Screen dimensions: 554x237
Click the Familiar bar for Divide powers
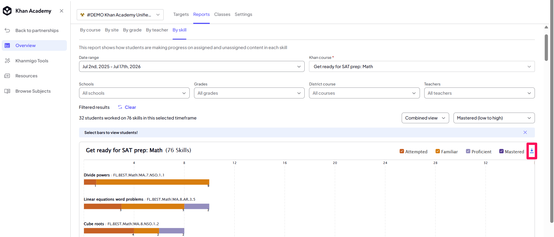pyautogui.click(x=153, y=182)
